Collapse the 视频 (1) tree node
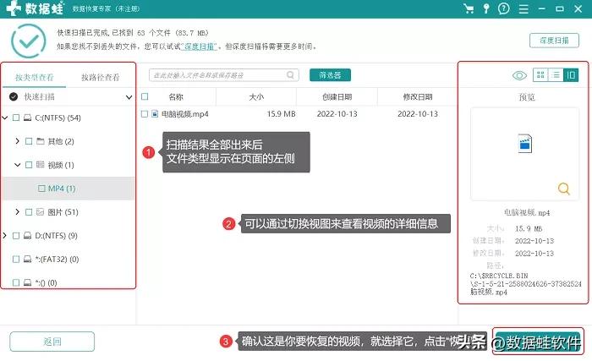This screenshot has width=592, height=361. pyautogui.click(x=18, y=164)
